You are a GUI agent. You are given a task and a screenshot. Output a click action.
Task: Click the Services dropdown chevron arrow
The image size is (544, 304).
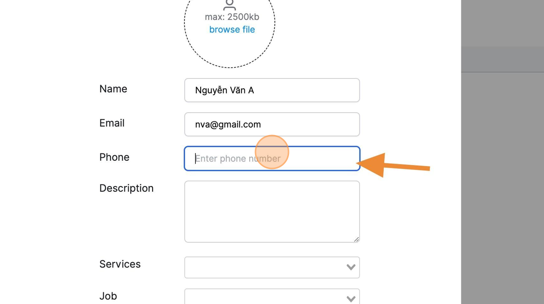click(351, 267)
